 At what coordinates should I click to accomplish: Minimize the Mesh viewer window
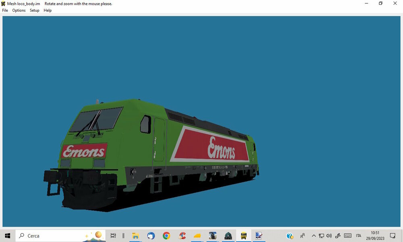coord(366,3)
